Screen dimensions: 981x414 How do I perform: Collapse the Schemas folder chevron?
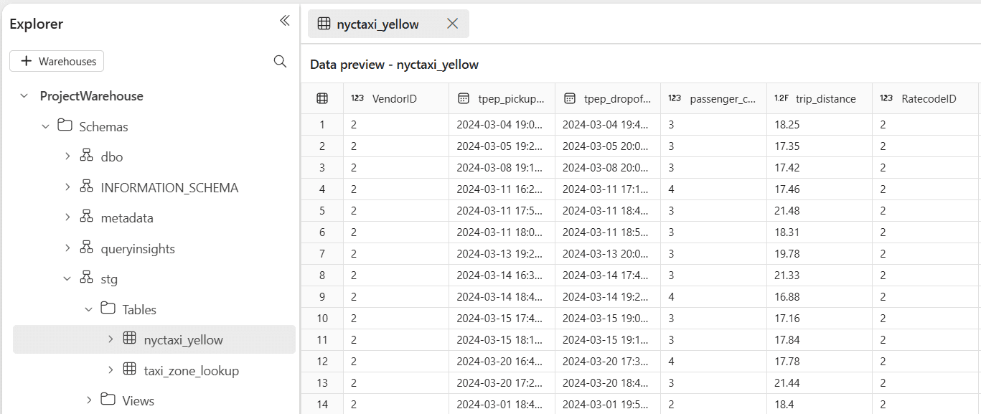pos(46,126)
